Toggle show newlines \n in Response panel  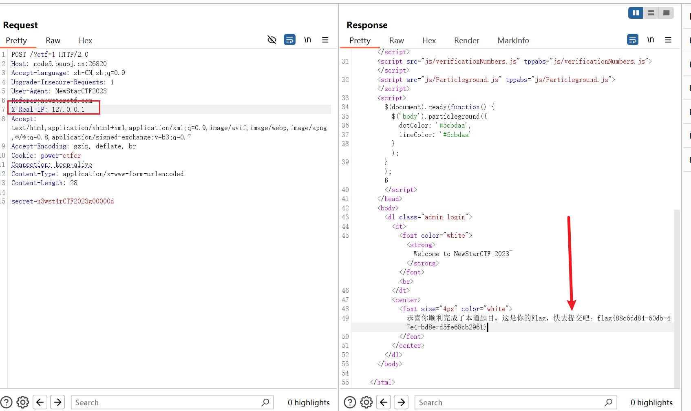coord(651,40)
